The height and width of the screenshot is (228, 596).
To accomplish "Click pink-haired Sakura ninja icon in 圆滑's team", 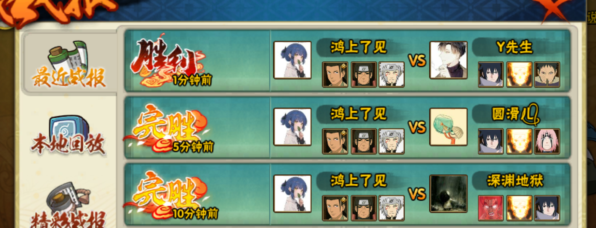I will click(547, 141).
